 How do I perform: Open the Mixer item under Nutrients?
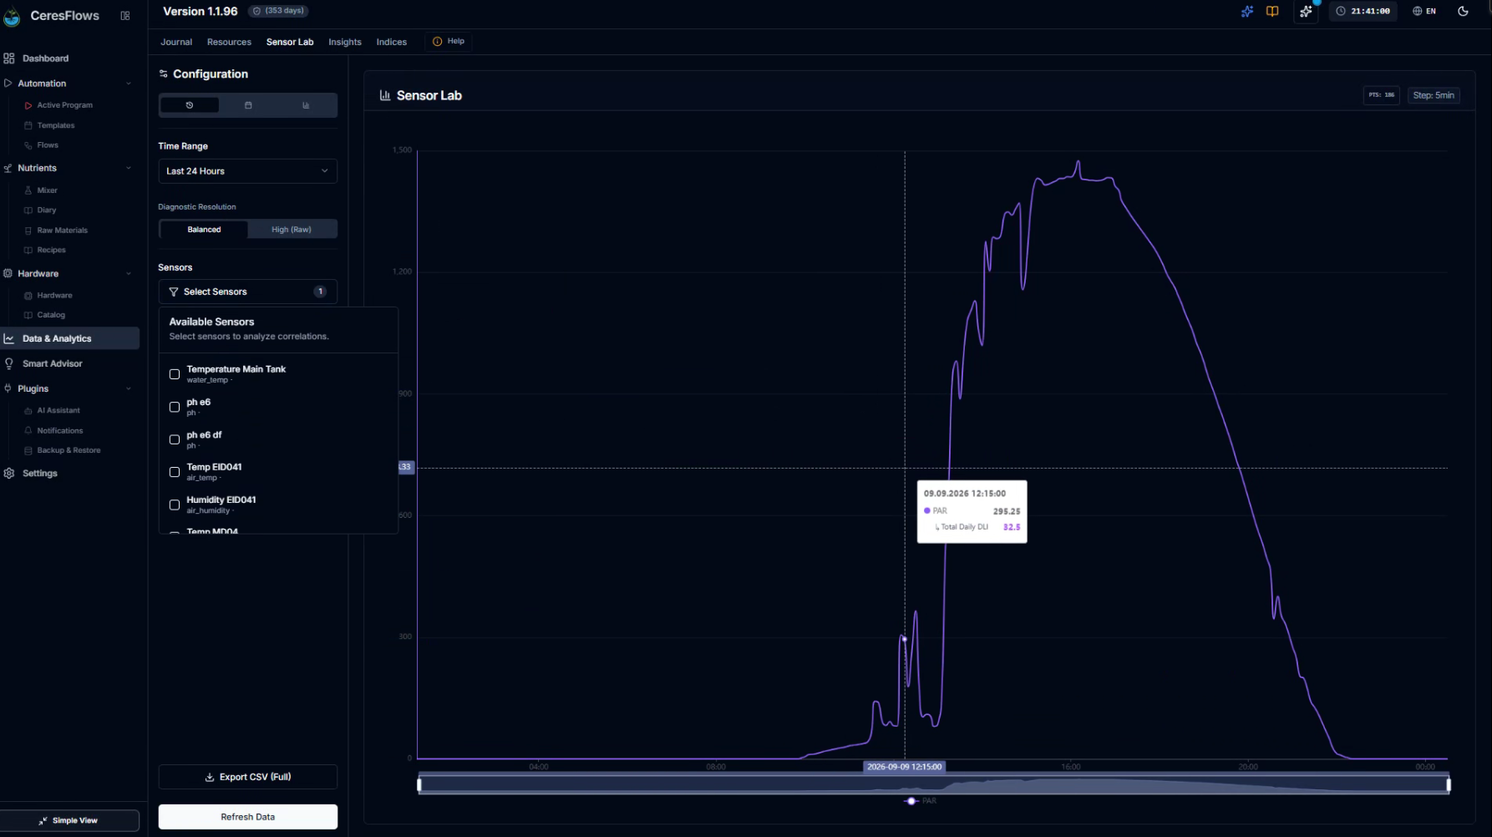coord(47,190)
